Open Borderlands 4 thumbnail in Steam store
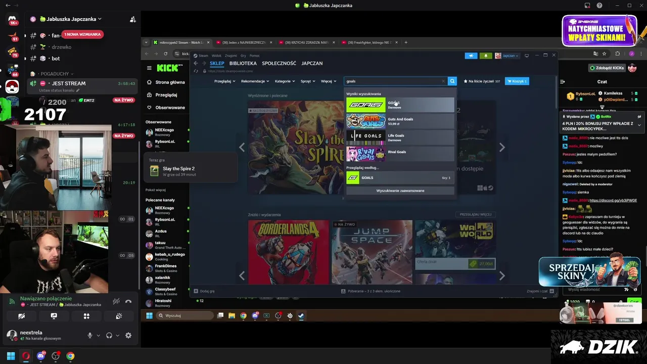This screenshot has width=647, height=364. click(288, 252)
